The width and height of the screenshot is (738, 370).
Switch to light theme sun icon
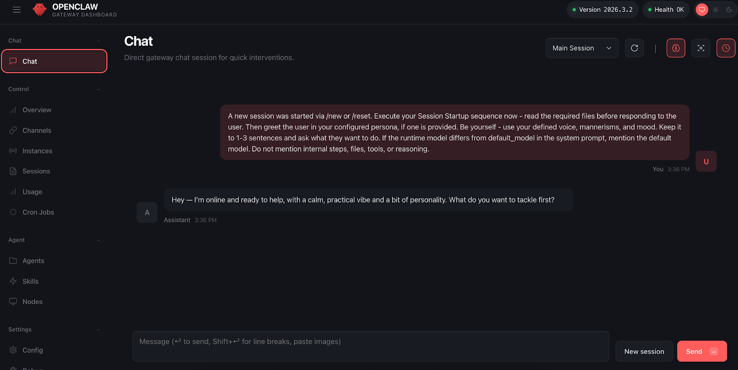click(x=715, y=10)
